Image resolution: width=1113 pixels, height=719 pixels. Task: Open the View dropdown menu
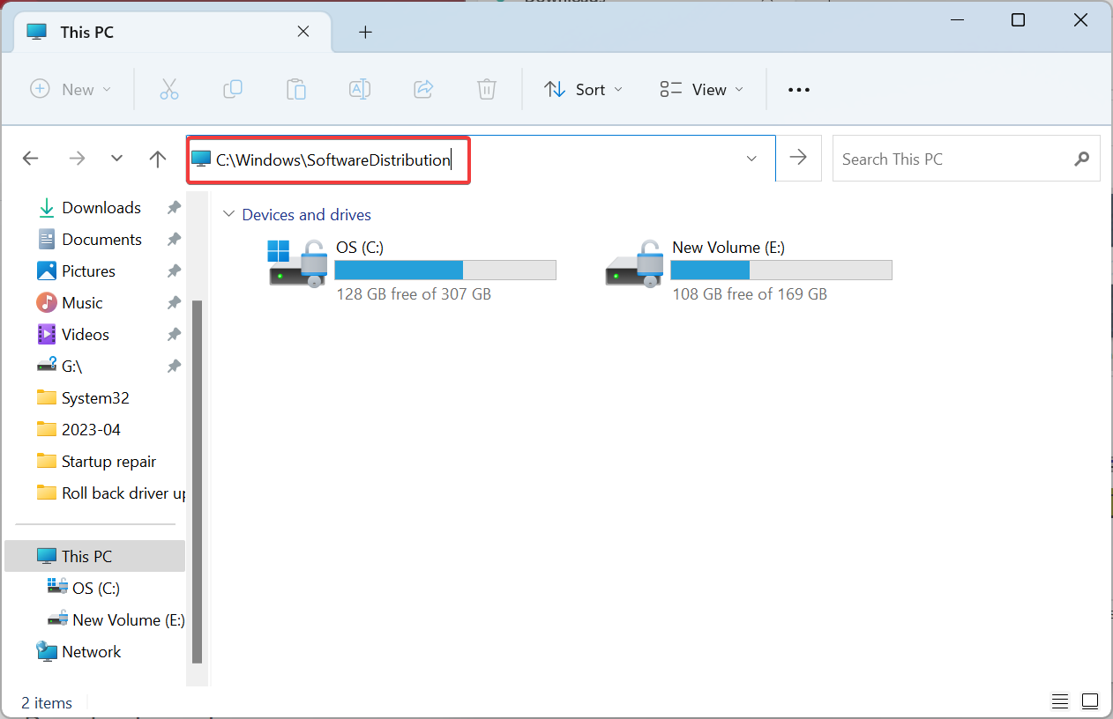702,89
